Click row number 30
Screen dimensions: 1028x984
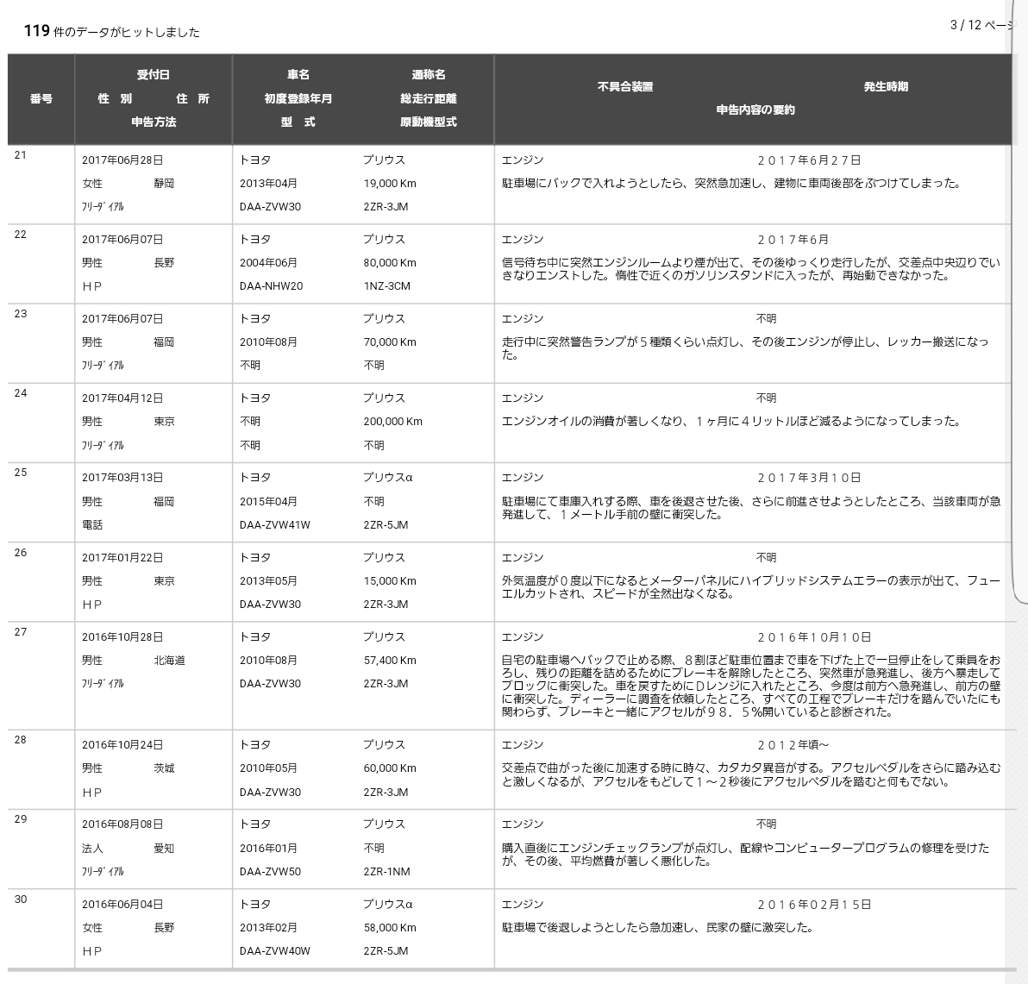[21, 899]
